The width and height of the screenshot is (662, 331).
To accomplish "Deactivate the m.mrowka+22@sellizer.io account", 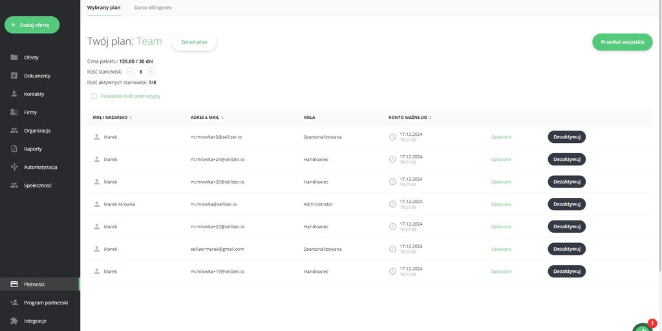I will click(x=566, y=227).
